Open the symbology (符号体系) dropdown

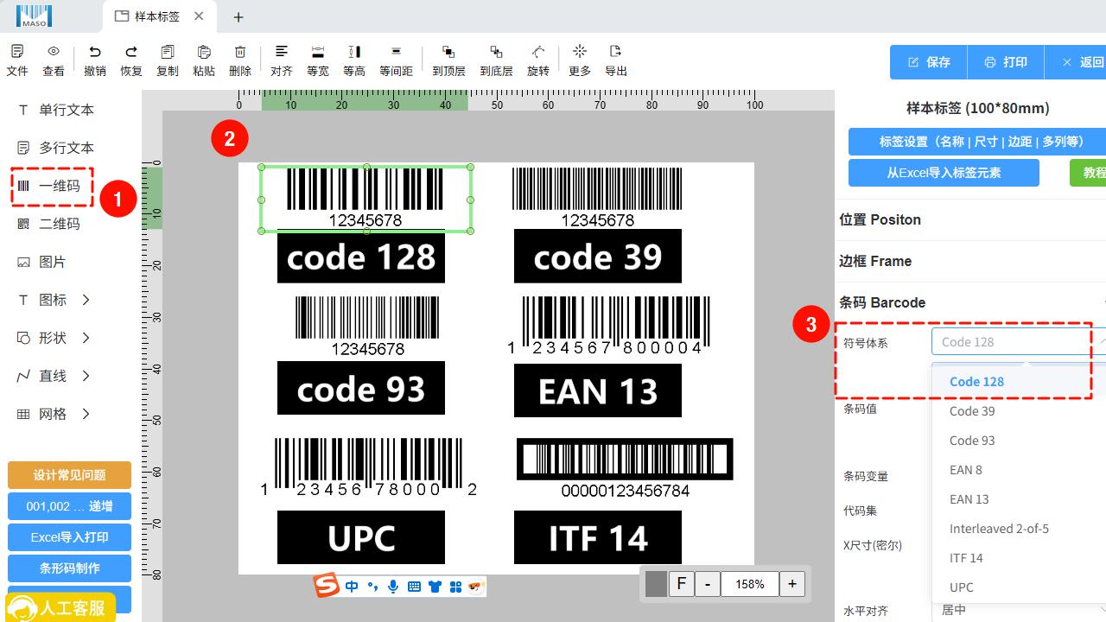[x=1011, y=341]
